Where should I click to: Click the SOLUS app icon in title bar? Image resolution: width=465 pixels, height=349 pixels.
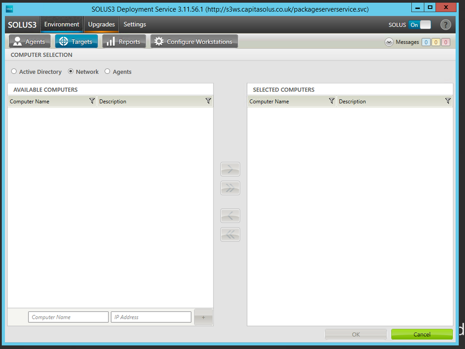pos(9,9)
